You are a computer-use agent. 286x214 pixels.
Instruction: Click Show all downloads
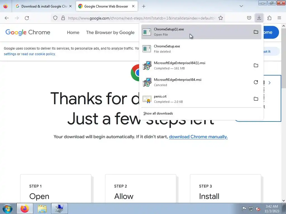point(158,113)
